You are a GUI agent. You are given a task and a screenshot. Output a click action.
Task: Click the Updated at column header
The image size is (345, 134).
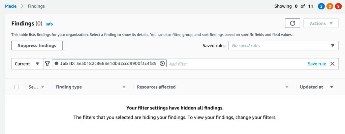pyautogui.click(x=311, y=87)
